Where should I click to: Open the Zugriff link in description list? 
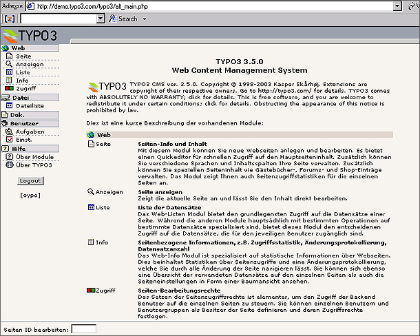(105, 291)
